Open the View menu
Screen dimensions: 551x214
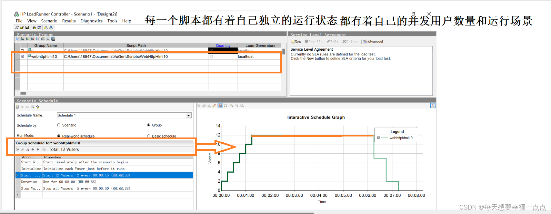32,21
